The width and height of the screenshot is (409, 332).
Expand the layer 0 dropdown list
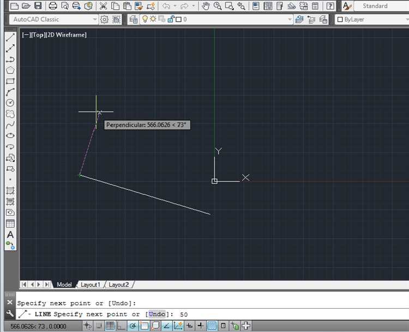(x=290, y=19)
